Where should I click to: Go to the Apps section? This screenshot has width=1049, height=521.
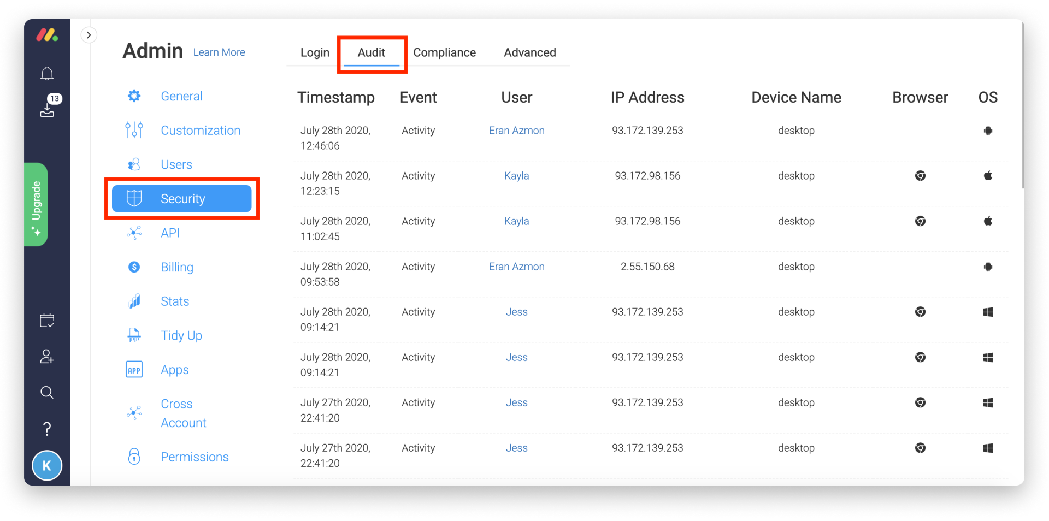pyautogui.click(x=175, y=370)
